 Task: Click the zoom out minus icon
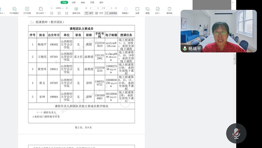(52, 8)
